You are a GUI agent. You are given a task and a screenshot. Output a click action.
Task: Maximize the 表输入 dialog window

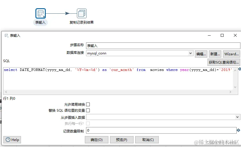pos(222,35)
